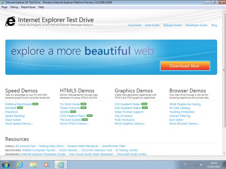Open Flickr Postcards demo

125,120
